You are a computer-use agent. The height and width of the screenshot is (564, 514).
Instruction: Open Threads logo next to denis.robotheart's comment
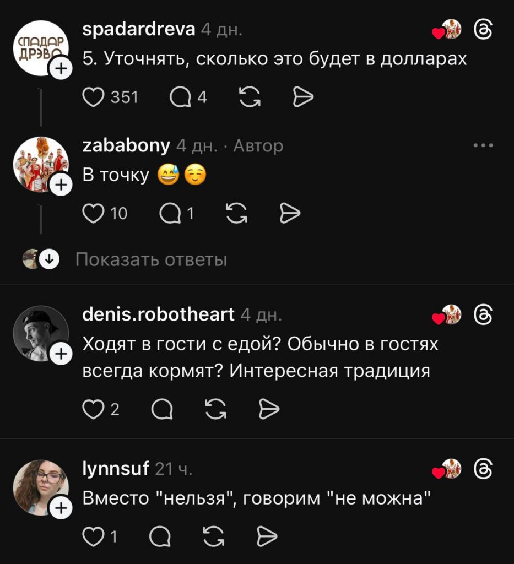[x=483, y=314]
